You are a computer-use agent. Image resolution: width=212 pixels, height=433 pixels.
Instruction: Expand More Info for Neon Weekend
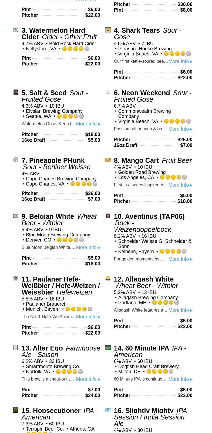click(x=180, y=129)
